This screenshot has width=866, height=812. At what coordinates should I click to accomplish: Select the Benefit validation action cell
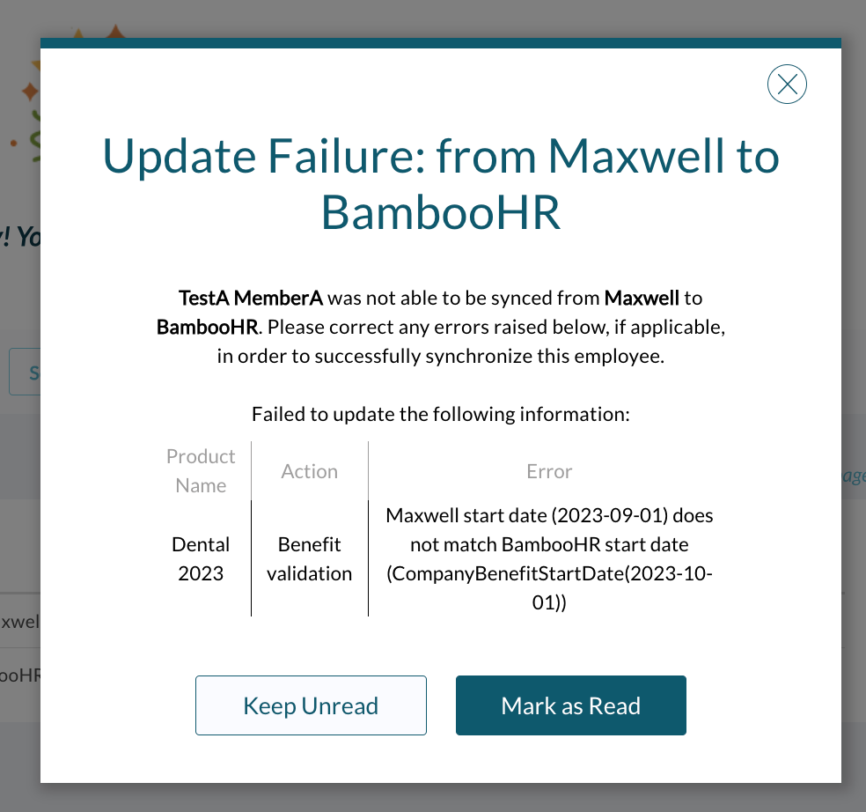coord(309,559)
